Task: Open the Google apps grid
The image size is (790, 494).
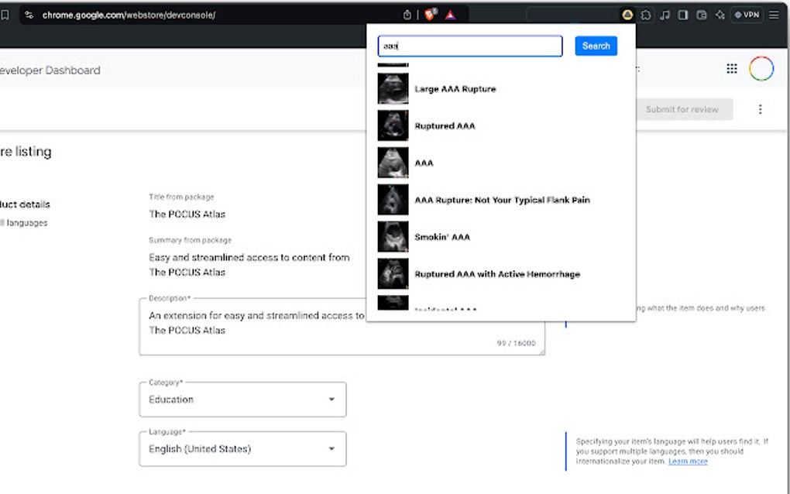Action: pyautogui.click(x=731, y=68)
